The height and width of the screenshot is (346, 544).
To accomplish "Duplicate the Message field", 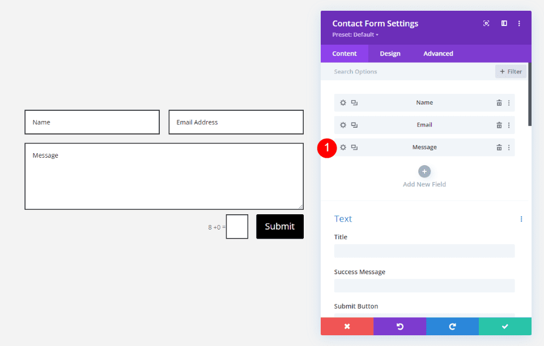I will (354, 147).
